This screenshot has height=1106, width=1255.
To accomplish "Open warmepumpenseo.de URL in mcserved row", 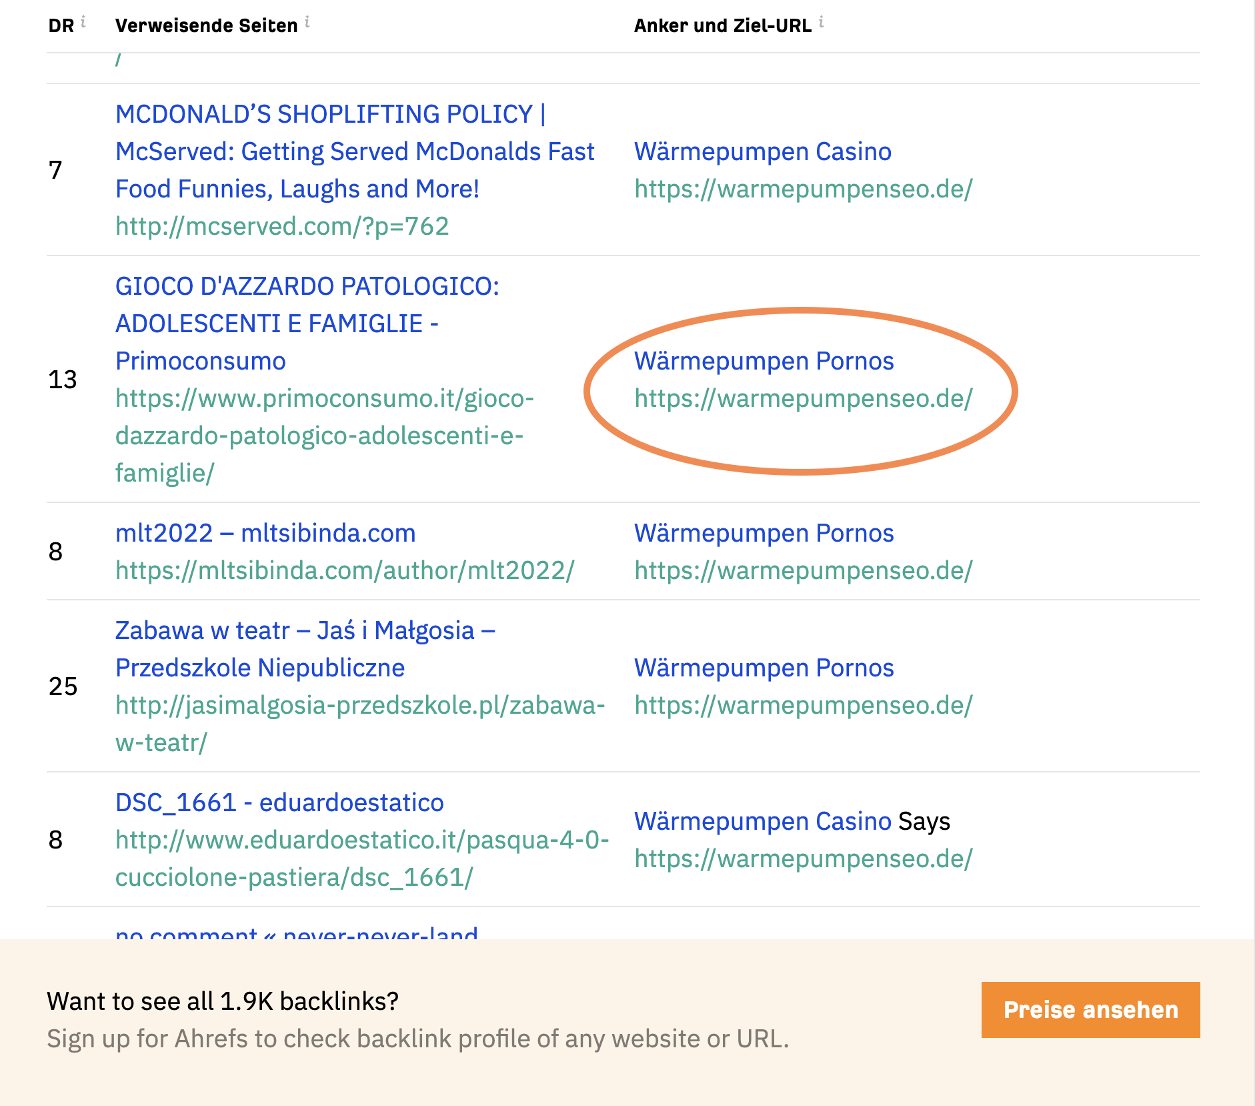I will pyautogui.click(x=804, y=189).
